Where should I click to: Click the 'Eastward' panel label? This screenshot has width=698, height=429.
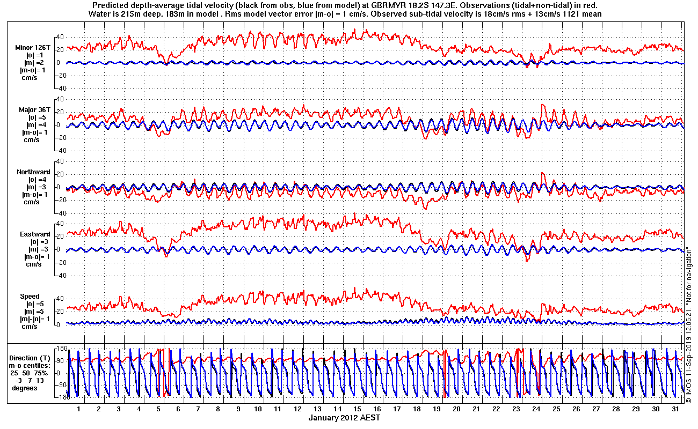pyautogui.click(x=35, y=234)
